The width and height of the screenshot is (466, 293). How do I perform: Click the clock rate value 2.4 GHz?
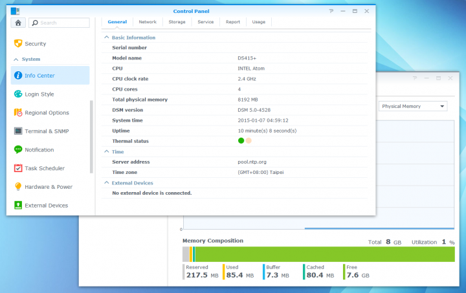[x=247, y=79]
